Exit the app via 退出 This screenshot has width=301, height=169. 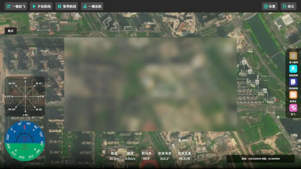(x=288, y=6)
